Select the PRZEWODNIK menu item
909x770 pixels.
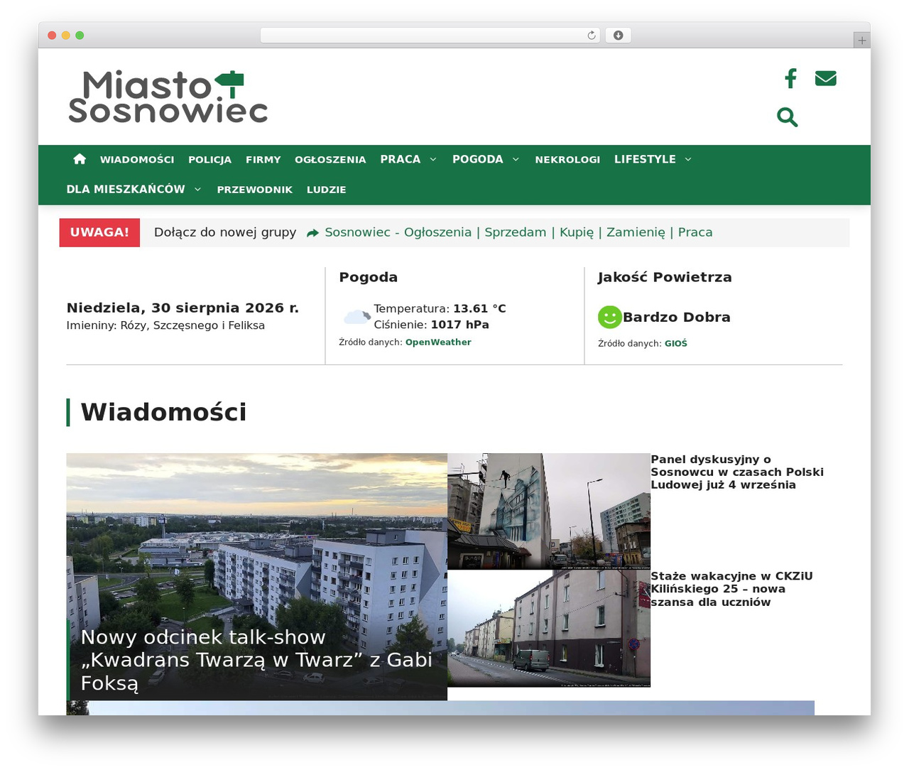(x=255, y=190)
